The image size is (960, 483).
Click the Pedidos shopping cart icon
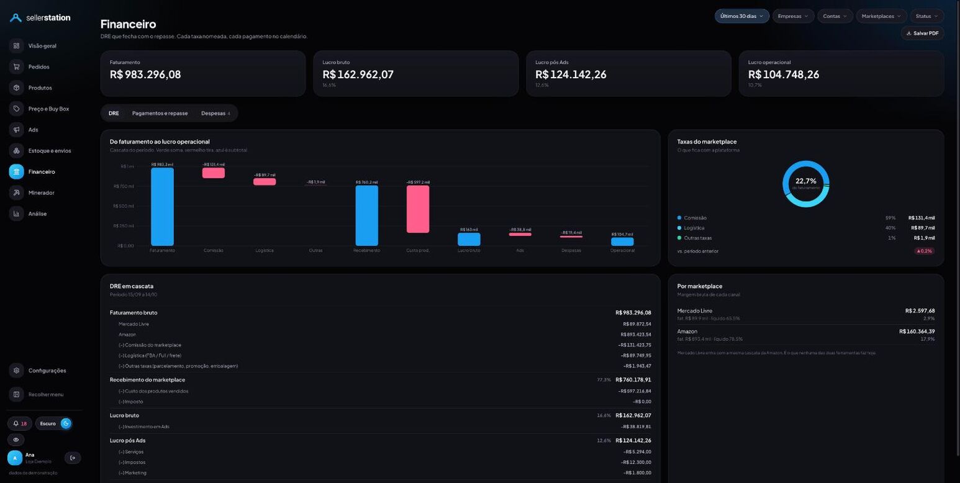click(x=16, y=67)
